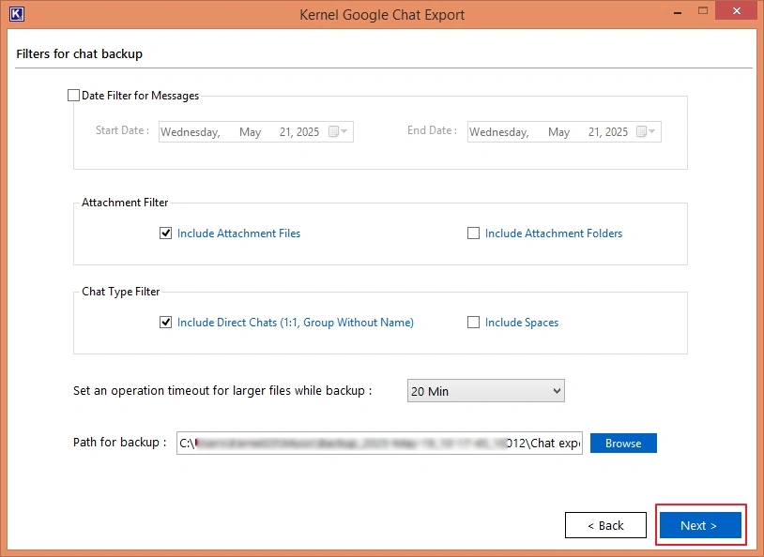Close the Kernel Google Chat Export window
Viewport: 764px width, 557px height.
[736, 10]
